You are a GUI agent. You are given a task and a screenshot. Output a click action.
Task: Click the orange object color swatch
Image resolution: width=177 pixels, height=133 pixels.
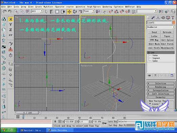point(173,23)
